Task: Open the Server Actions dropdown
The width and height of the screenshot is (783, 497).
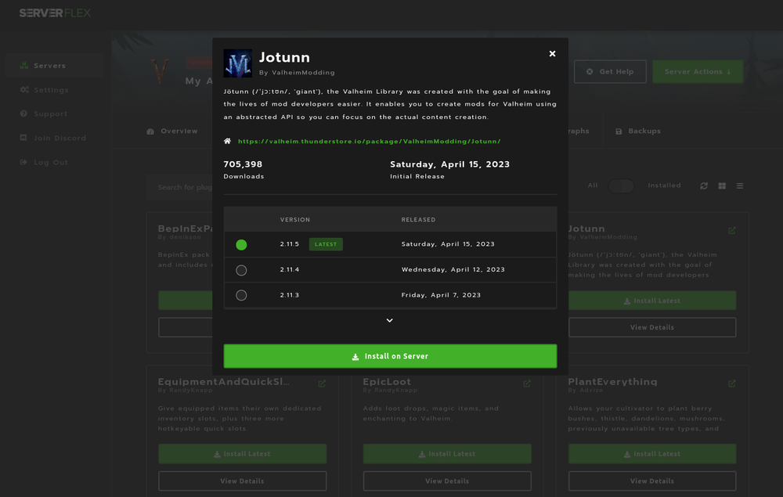Action: [698, 70]
